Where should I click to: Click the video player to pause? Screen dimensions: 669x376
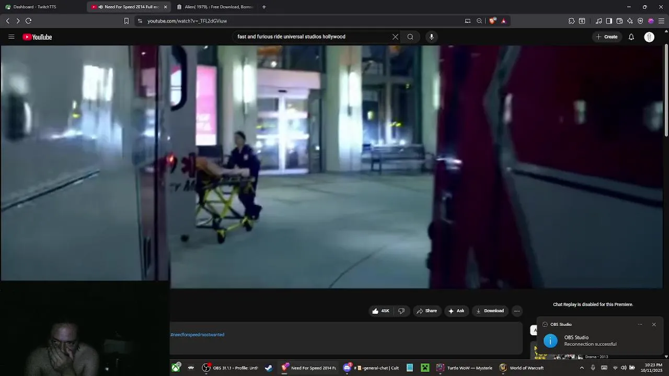click(332, 167)
